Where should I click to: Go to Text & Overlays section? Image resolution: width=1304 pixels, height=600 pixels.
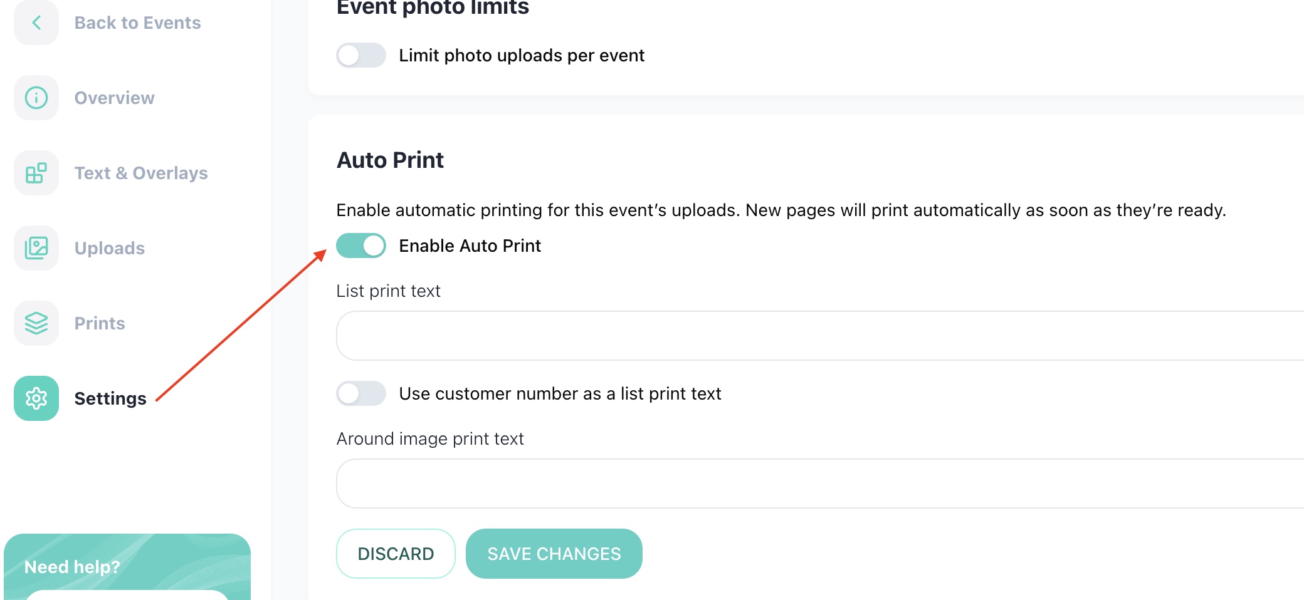[x=141, y=173]
